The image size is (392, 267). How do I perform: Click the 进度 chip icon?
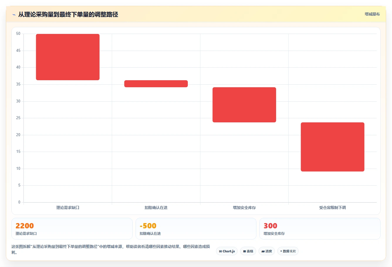[x=263, y=251]
